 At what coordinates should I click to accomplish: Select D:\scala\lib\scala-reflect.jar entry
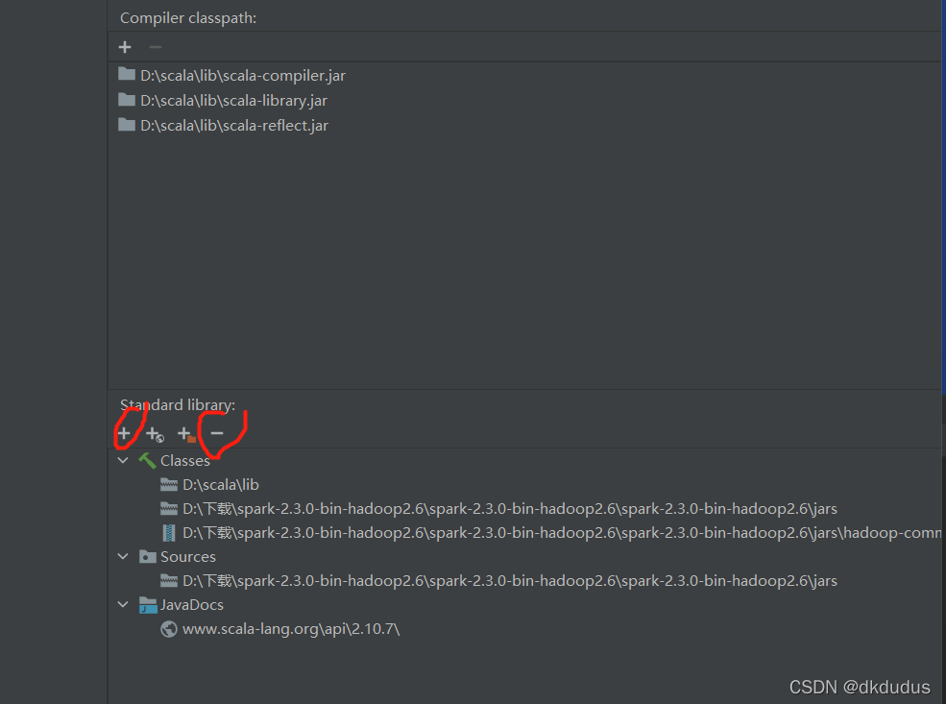click(x=234, y=126)
